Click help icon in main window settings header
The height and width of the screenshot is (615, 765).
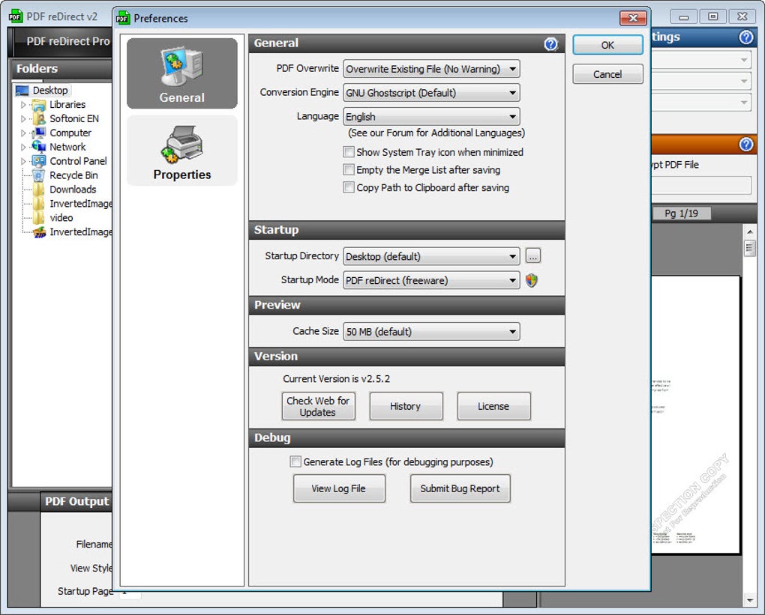[746, 37]
